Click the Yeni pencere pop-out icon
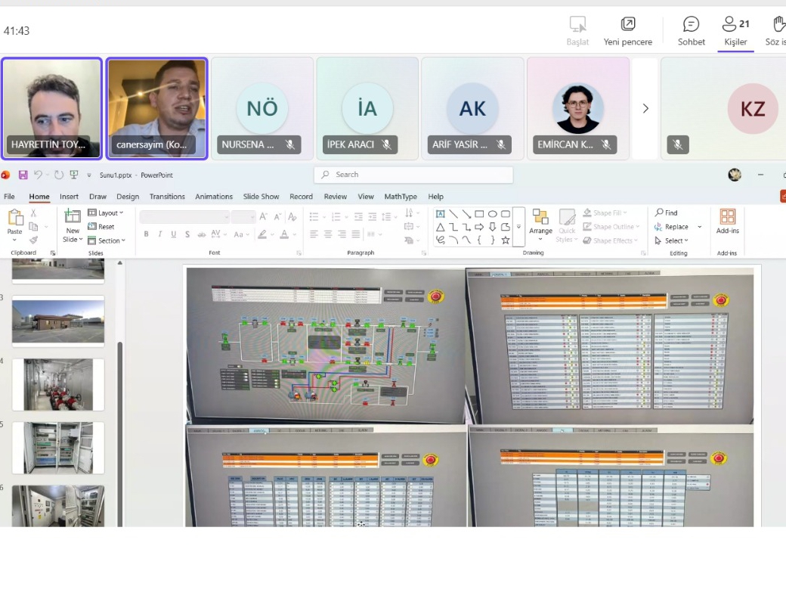The image size is (786, 605). click(x=627, y=31)
